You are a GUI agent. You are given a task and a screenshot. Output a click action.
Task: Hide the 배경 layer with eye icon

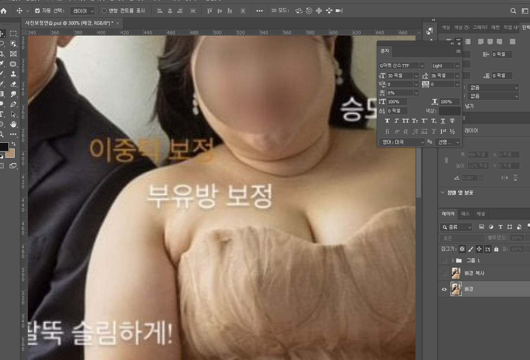point(444,289)
